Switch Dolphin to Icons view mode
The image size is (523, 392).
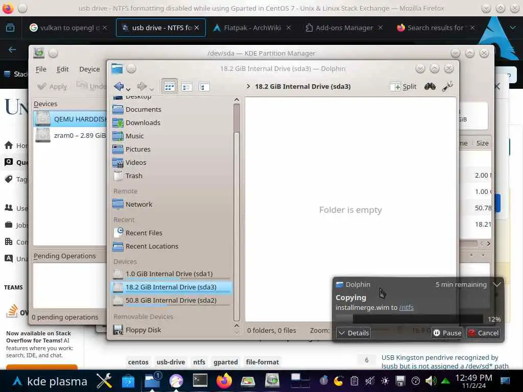coord(169,87)
